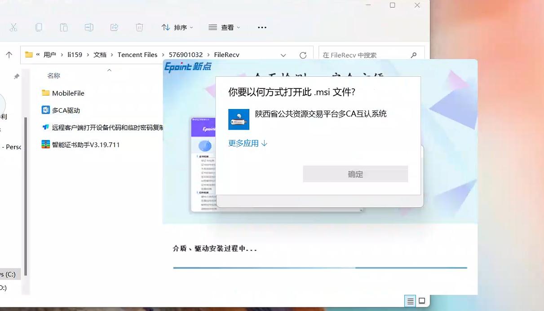Viewport: 544px width, 311px height.
Task: Open the 查看 view dropdown
Action: pos(224,27)
